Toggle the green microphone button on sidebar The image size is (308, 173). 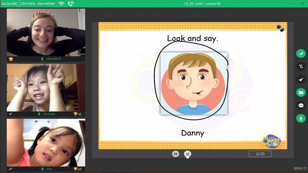tap(301, 118)
